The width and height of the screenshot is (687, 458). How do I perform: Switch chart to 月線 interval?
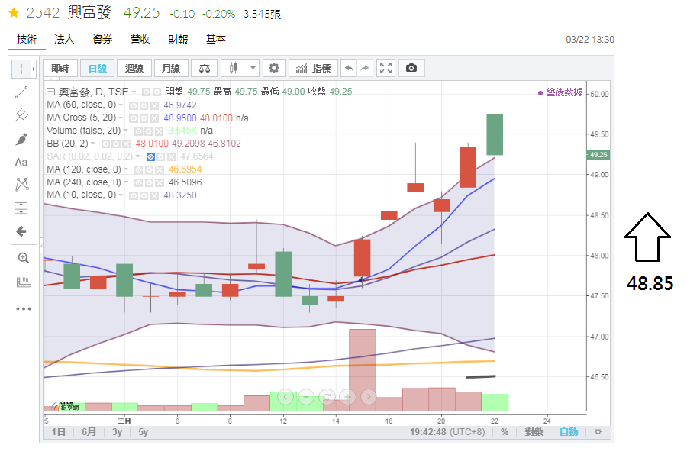[171, 69]
